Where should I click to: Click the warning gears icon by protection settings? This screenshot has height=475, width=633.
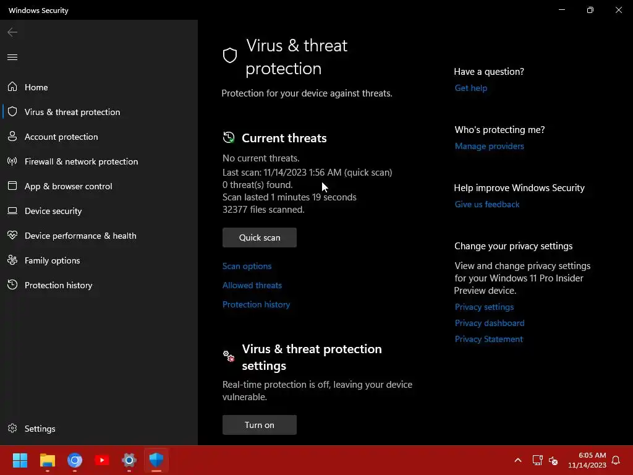click(x=229, y=356)
